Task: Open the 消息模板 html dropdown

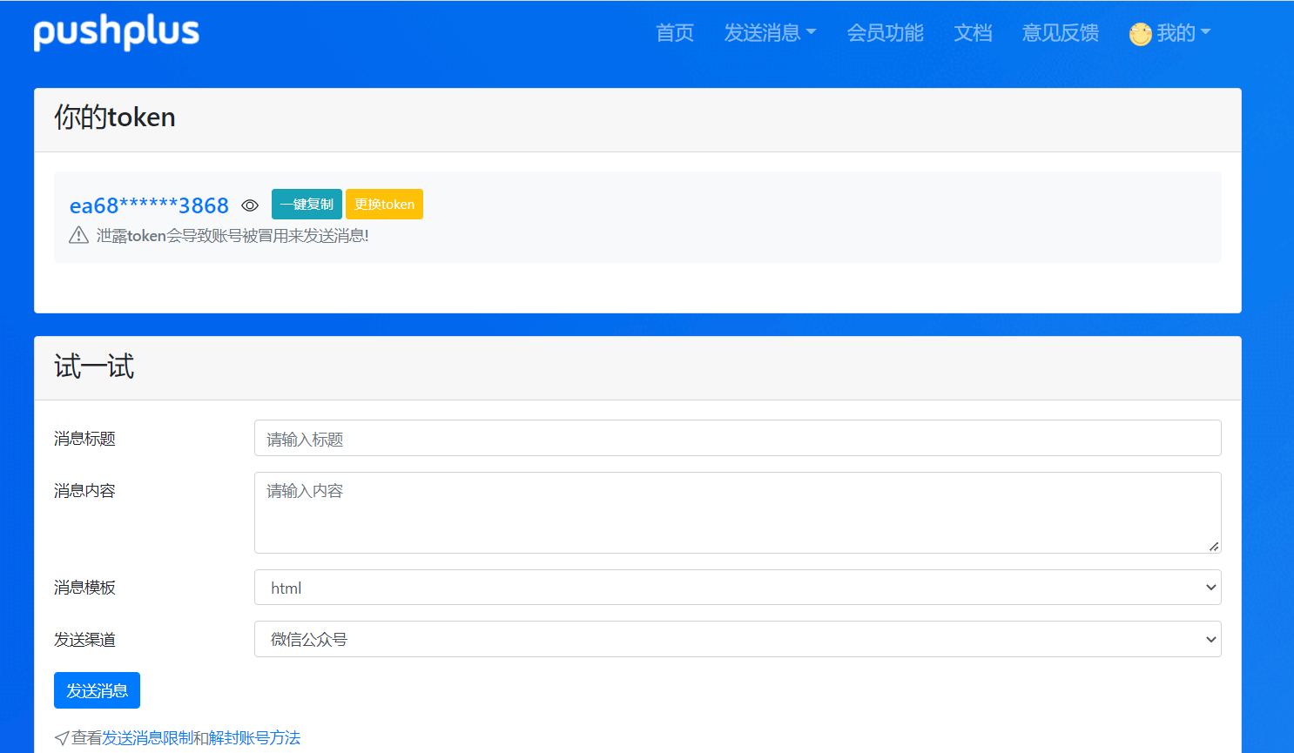Action: (x=738, y=588)
